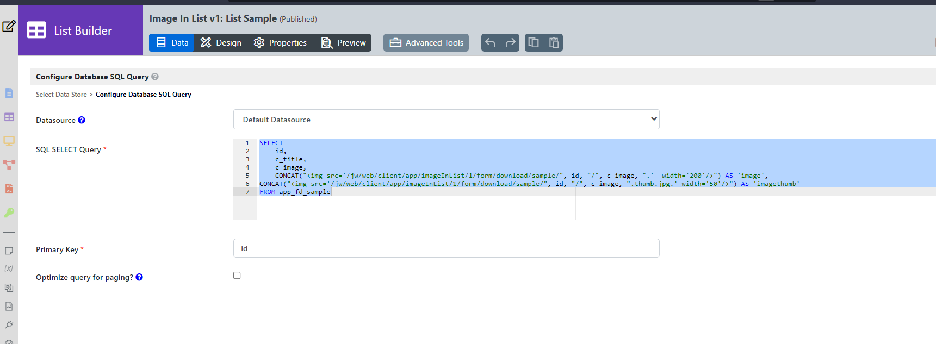Click the page title 'Image In List v1: List Sample'
This screenshot has height=344, width=936.
(x=213, y=18)
